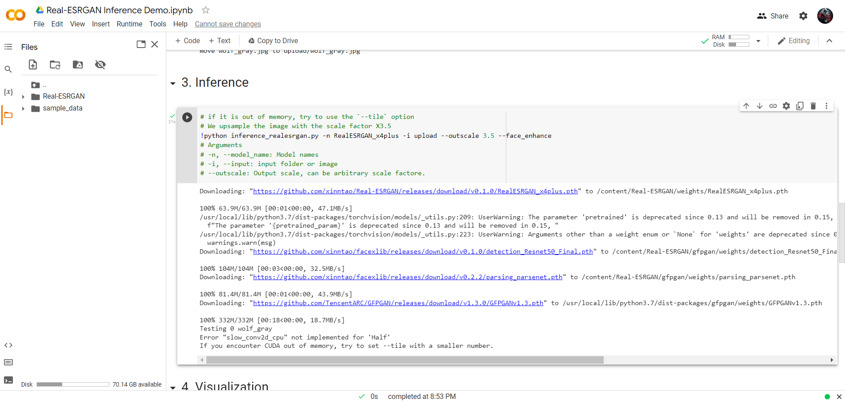Open the terminal panel icon
845x402 pixels.
point(8,380)
